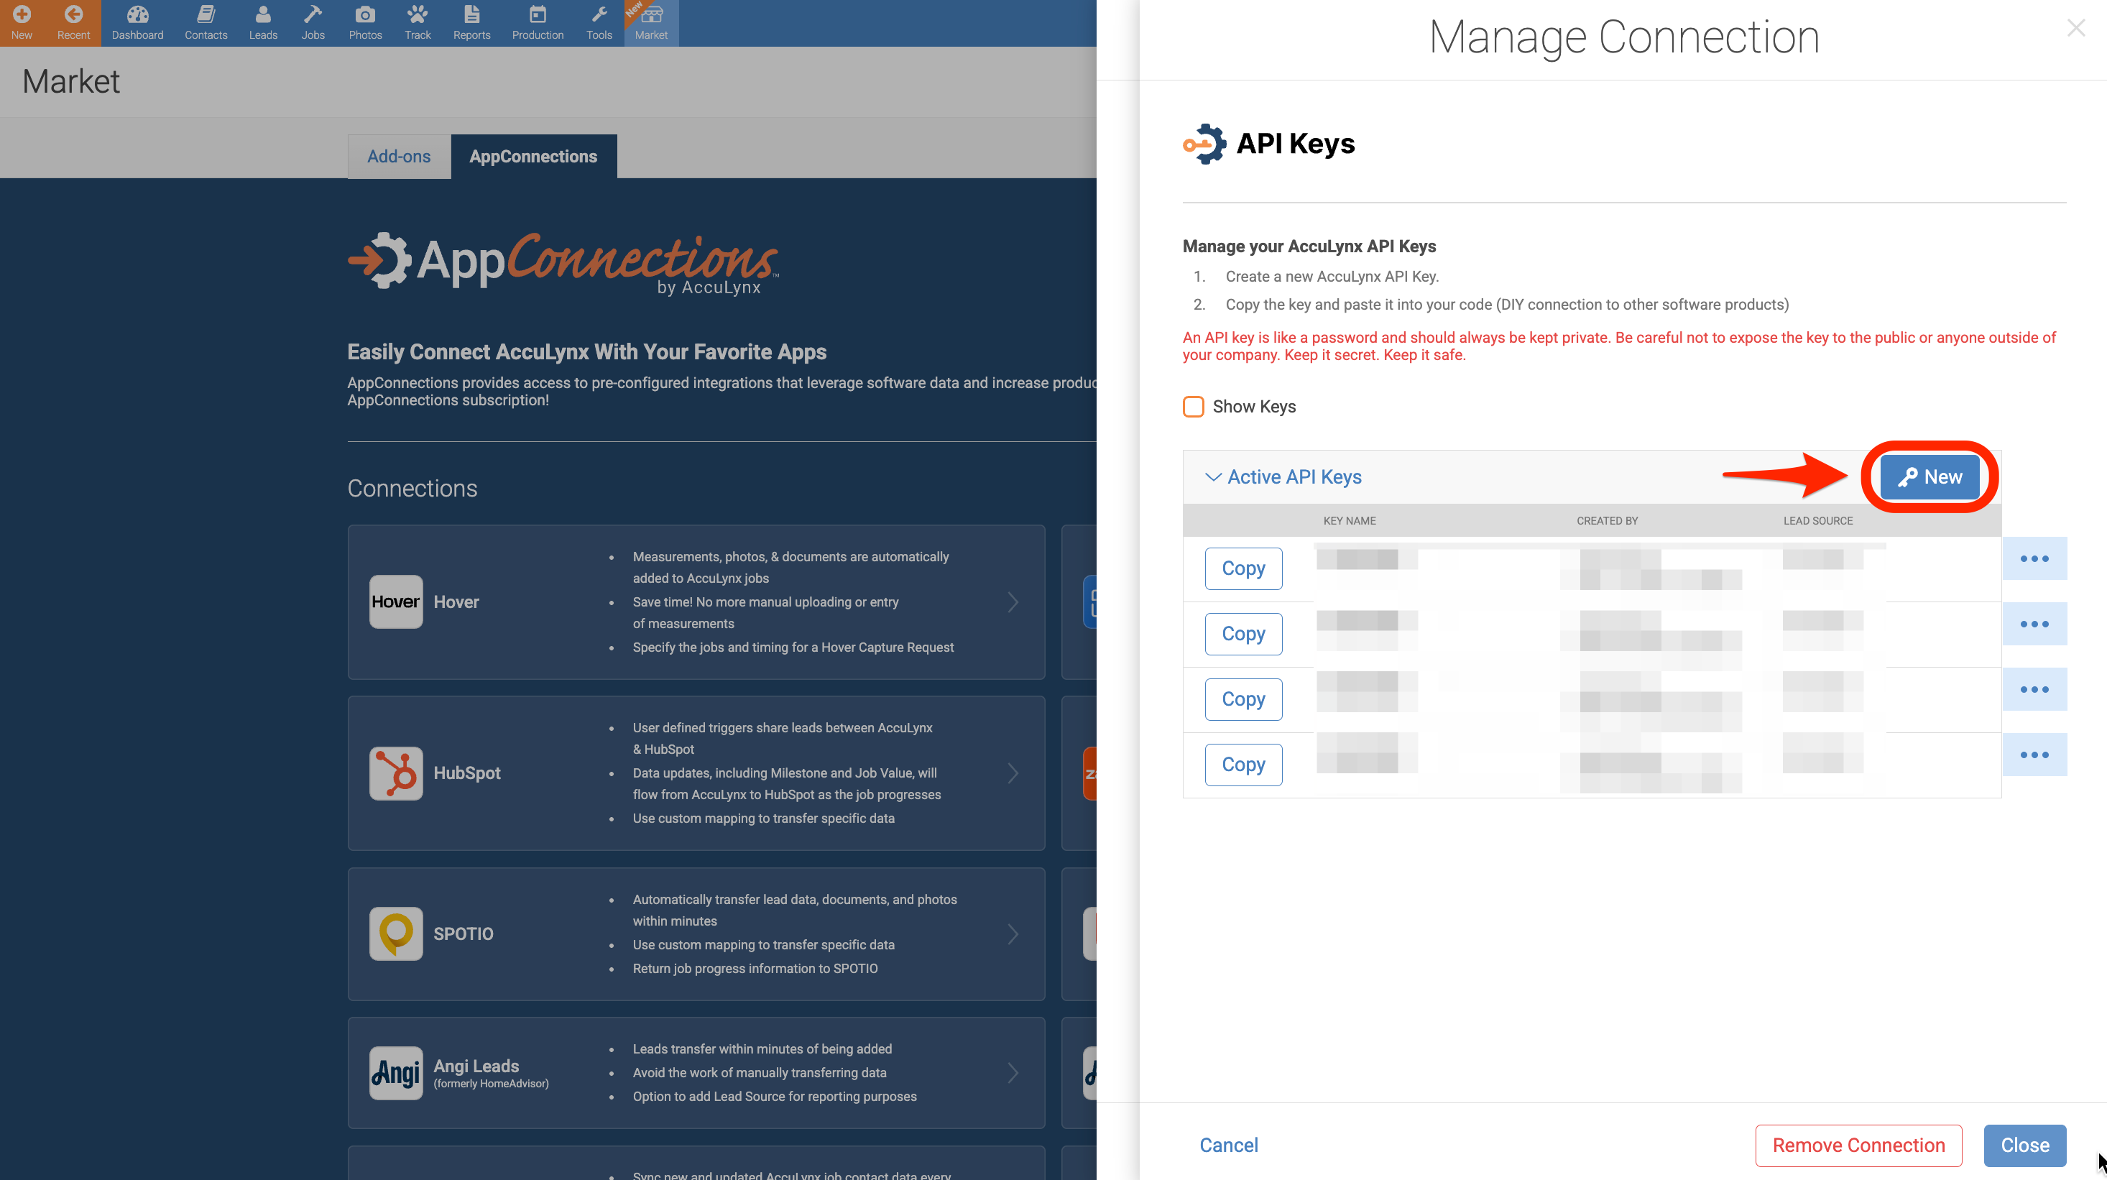Open the Production calendar icon
Image resolution: width=2107 pixels, height=1180 pixels.
pyautogui.click(x=538, y=14)
